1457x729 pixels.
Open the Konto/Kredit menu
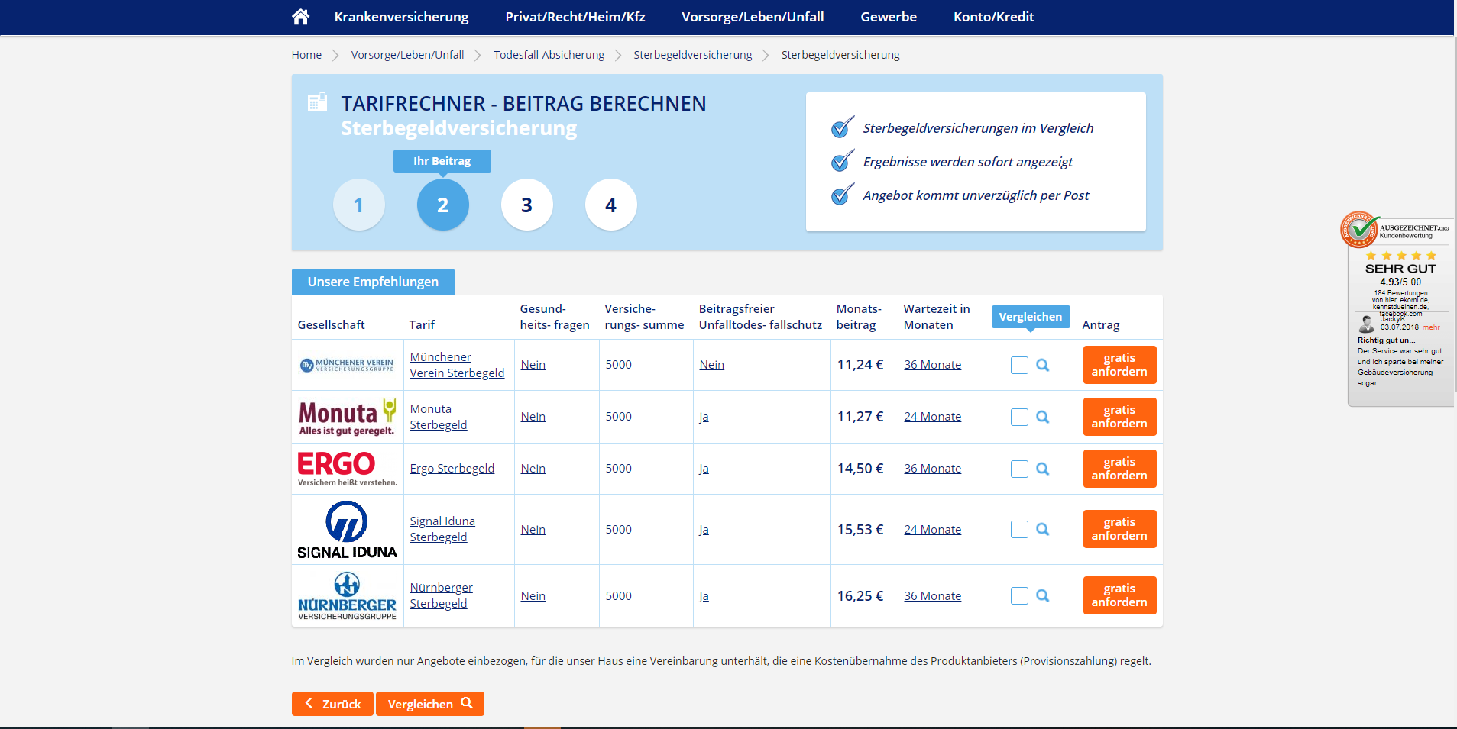click(993, 17)
